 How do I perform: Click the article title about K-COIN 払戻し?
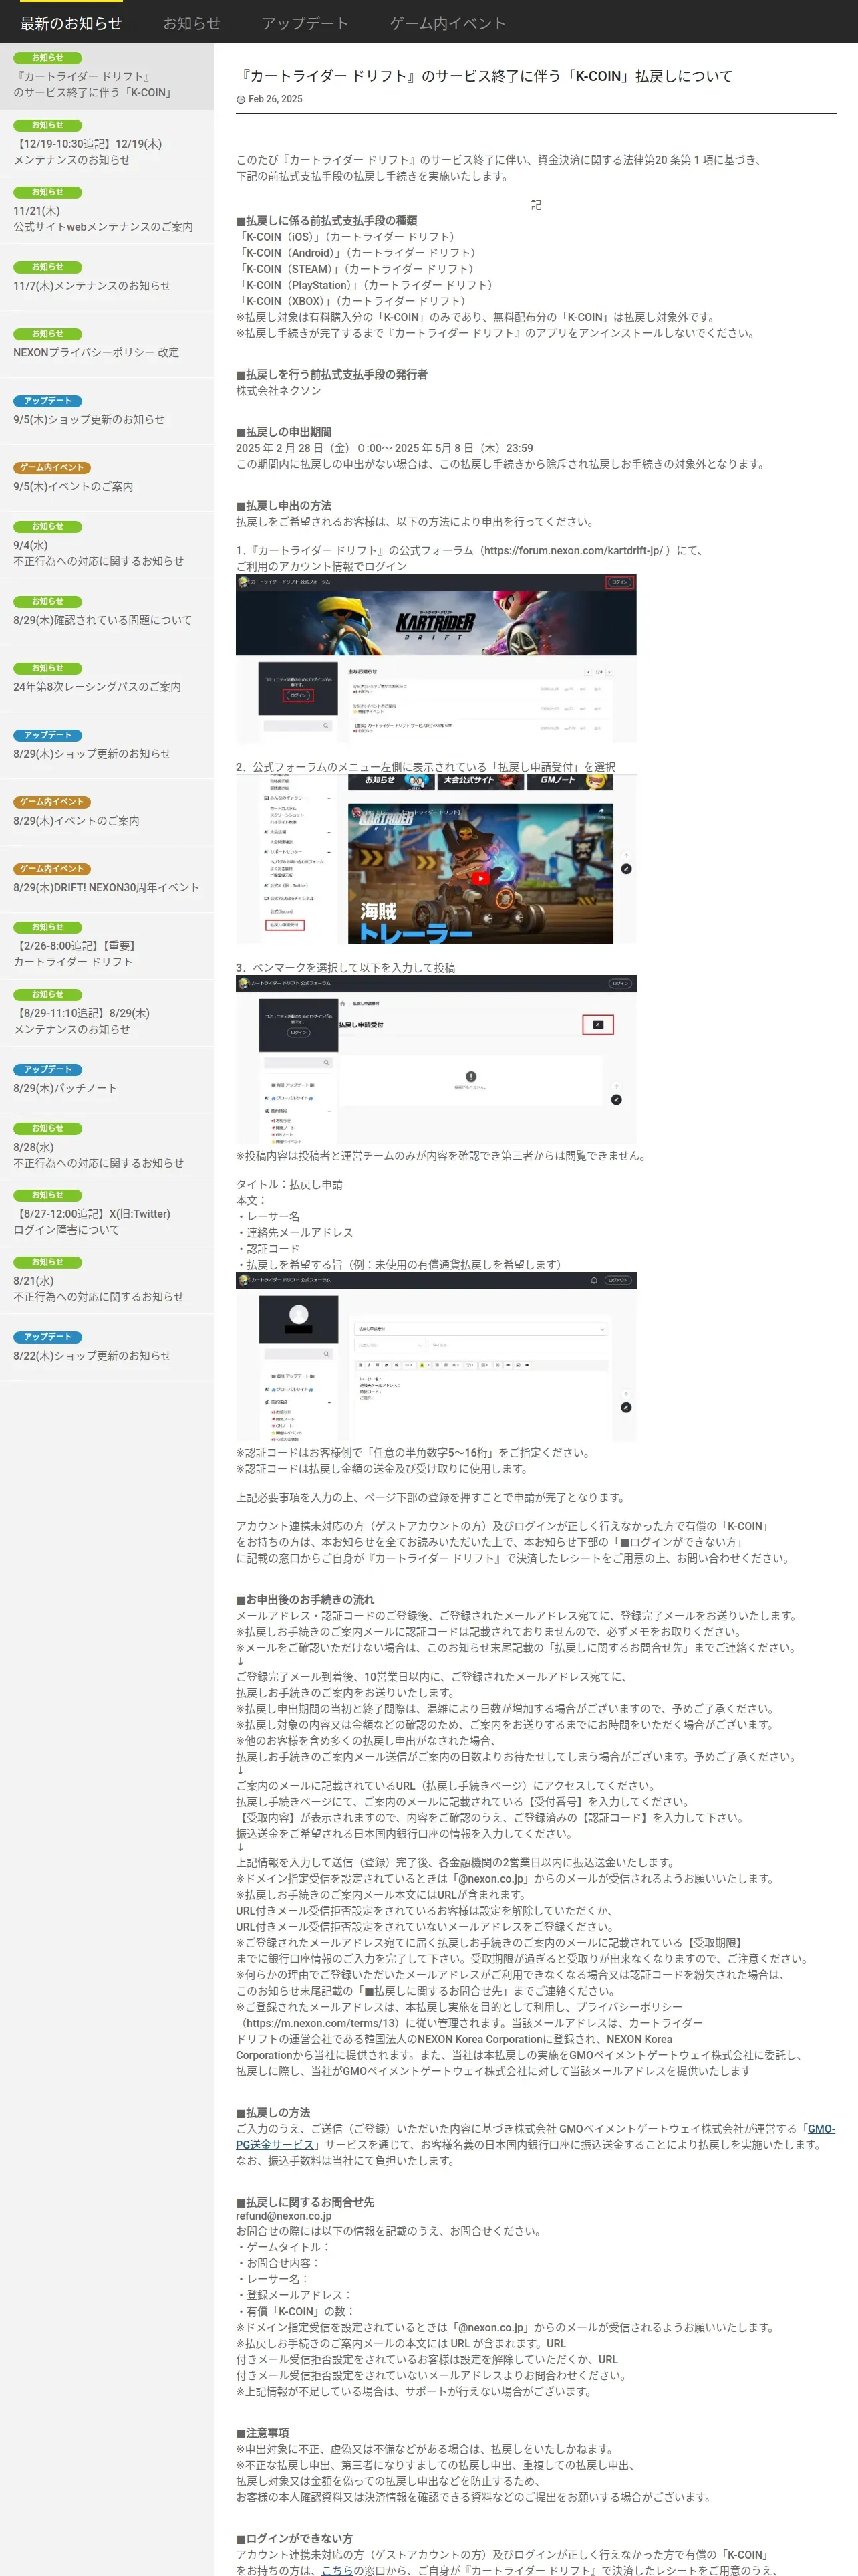[x=484, y=76]
